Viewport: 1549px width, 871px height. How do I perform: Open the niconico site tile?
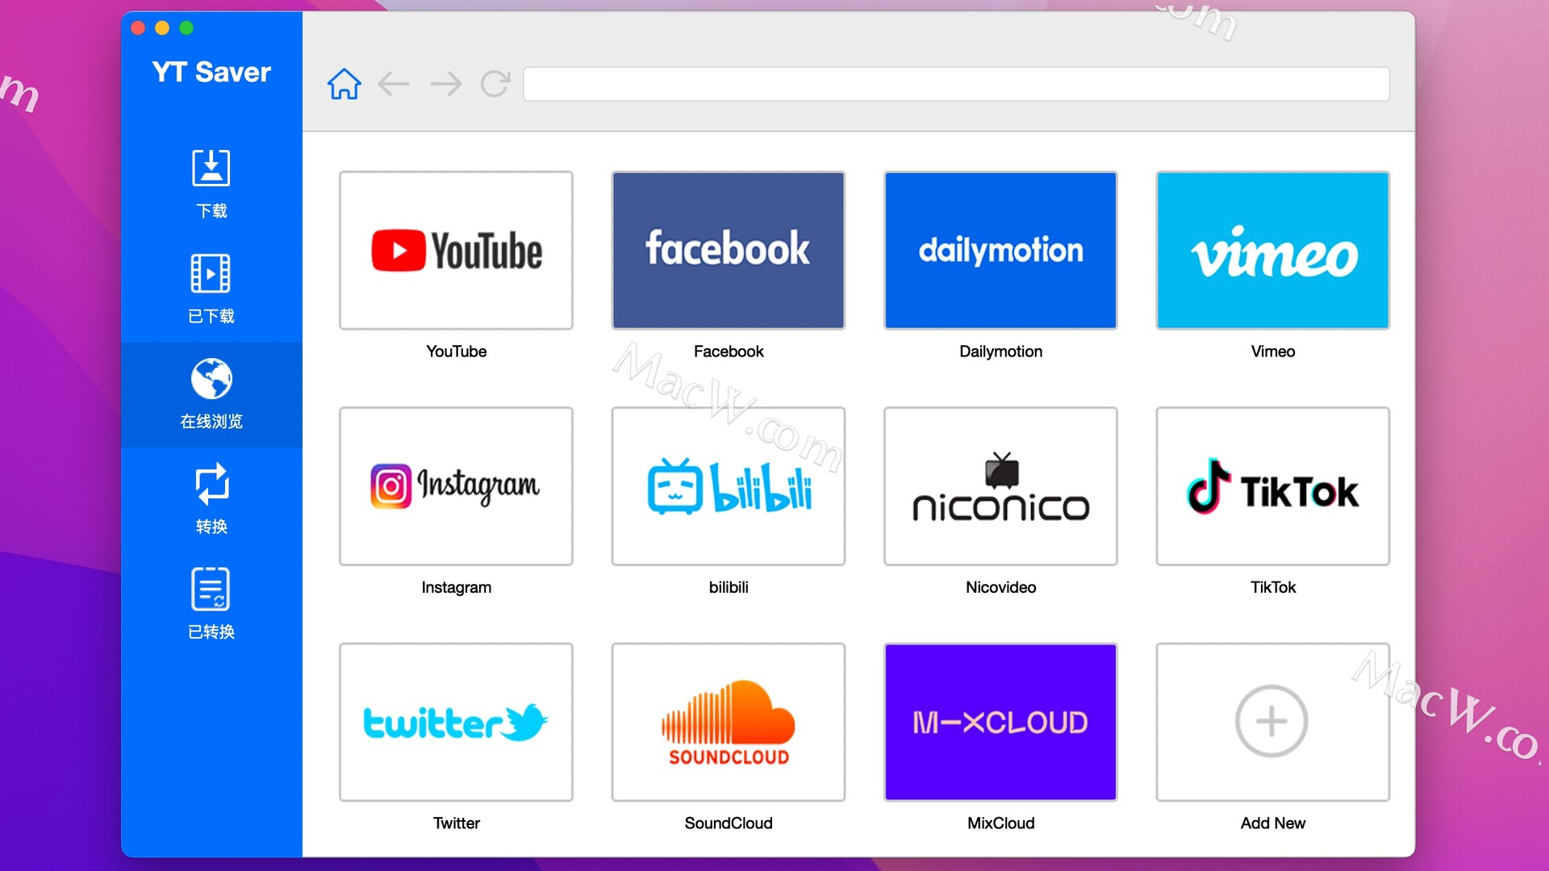click(1000, 486)
